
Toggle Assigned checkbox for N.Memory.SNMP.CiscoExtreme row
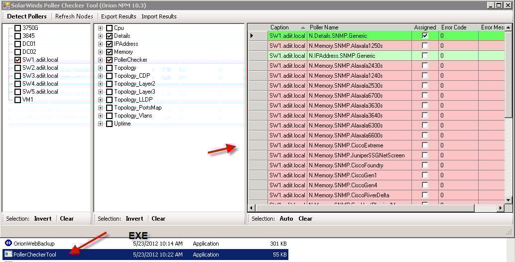coord(425,145)
